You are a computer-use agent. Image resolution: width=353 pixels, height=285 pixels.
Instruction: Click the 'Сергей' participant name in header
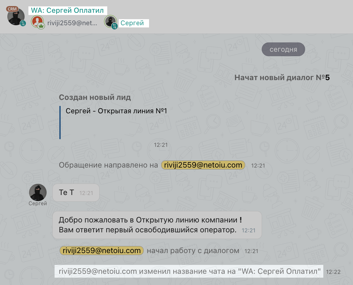(x=132, y=23)
